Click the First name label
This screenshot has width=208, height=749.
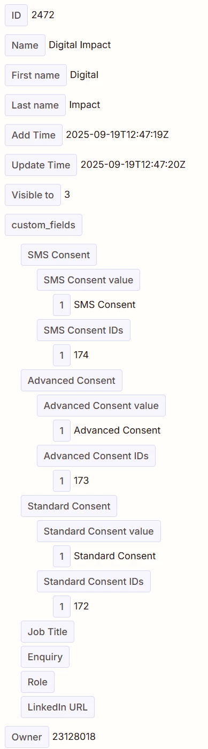(36, 75)
